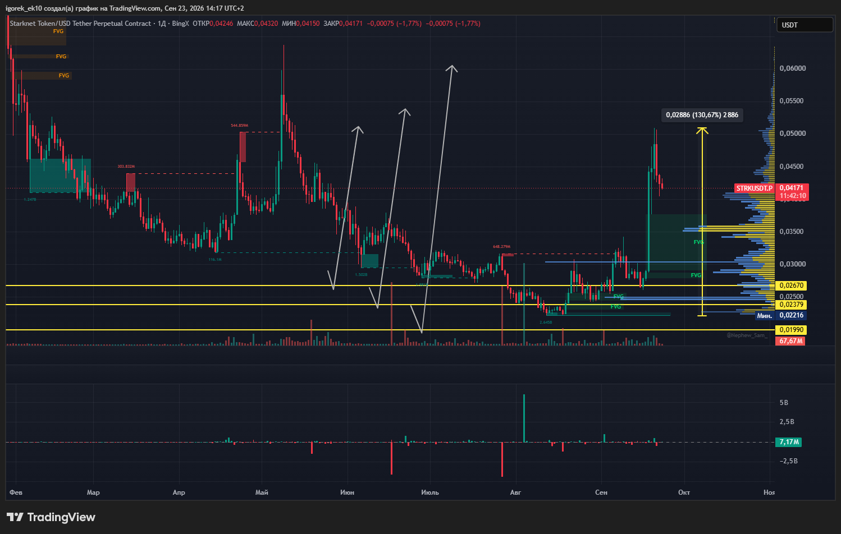The image size is (841, 534).
Task: Click the Окт label on time axis
Action: point(684,492)
